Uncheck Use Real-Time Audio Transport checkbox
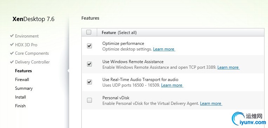 coord(89,82)
